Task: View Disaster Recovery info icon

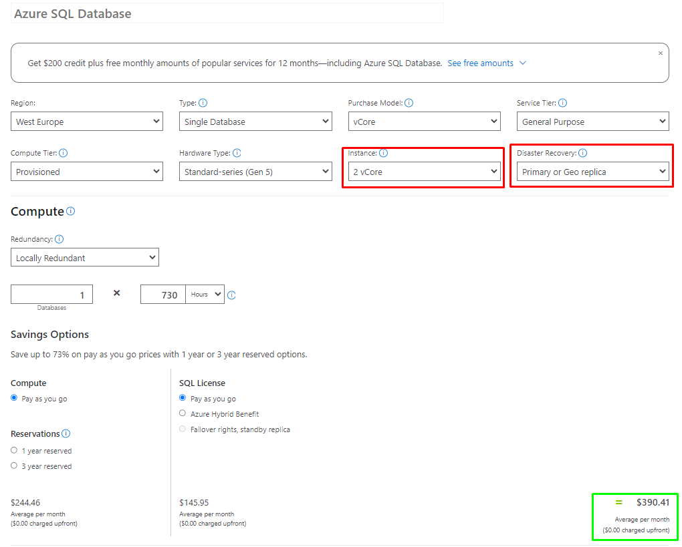Action: 583,153
